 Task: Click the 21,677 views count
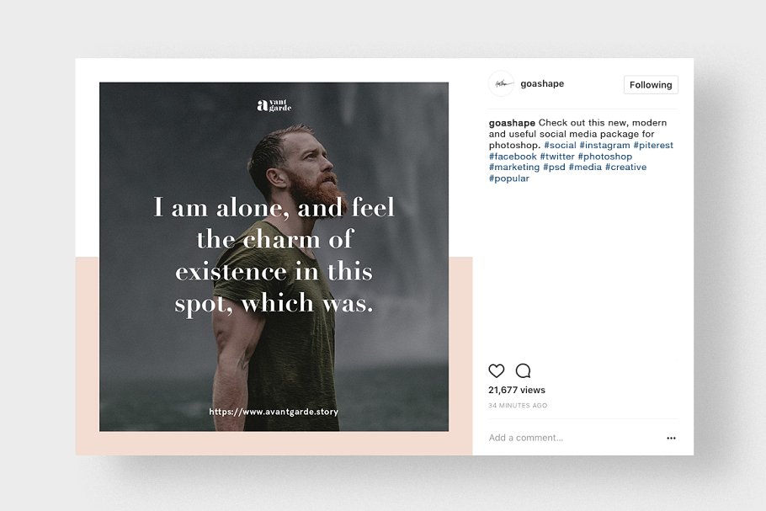pyautogui.click(x=517, y=390)
